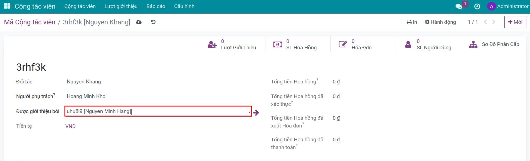Open the Lượt Giới Thiệu stat button
This screenshot has width=530, height=161.
tap(233, 44)
